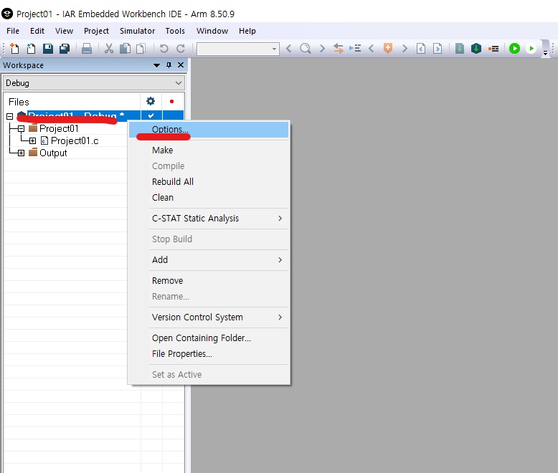Open the Edit menu
Image resolution: width=558 pixels, height=473 pixels.
(37, 31)
